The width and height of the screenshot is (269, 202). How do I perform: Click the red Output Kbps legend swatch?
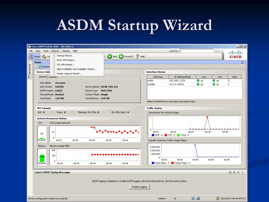172,163
